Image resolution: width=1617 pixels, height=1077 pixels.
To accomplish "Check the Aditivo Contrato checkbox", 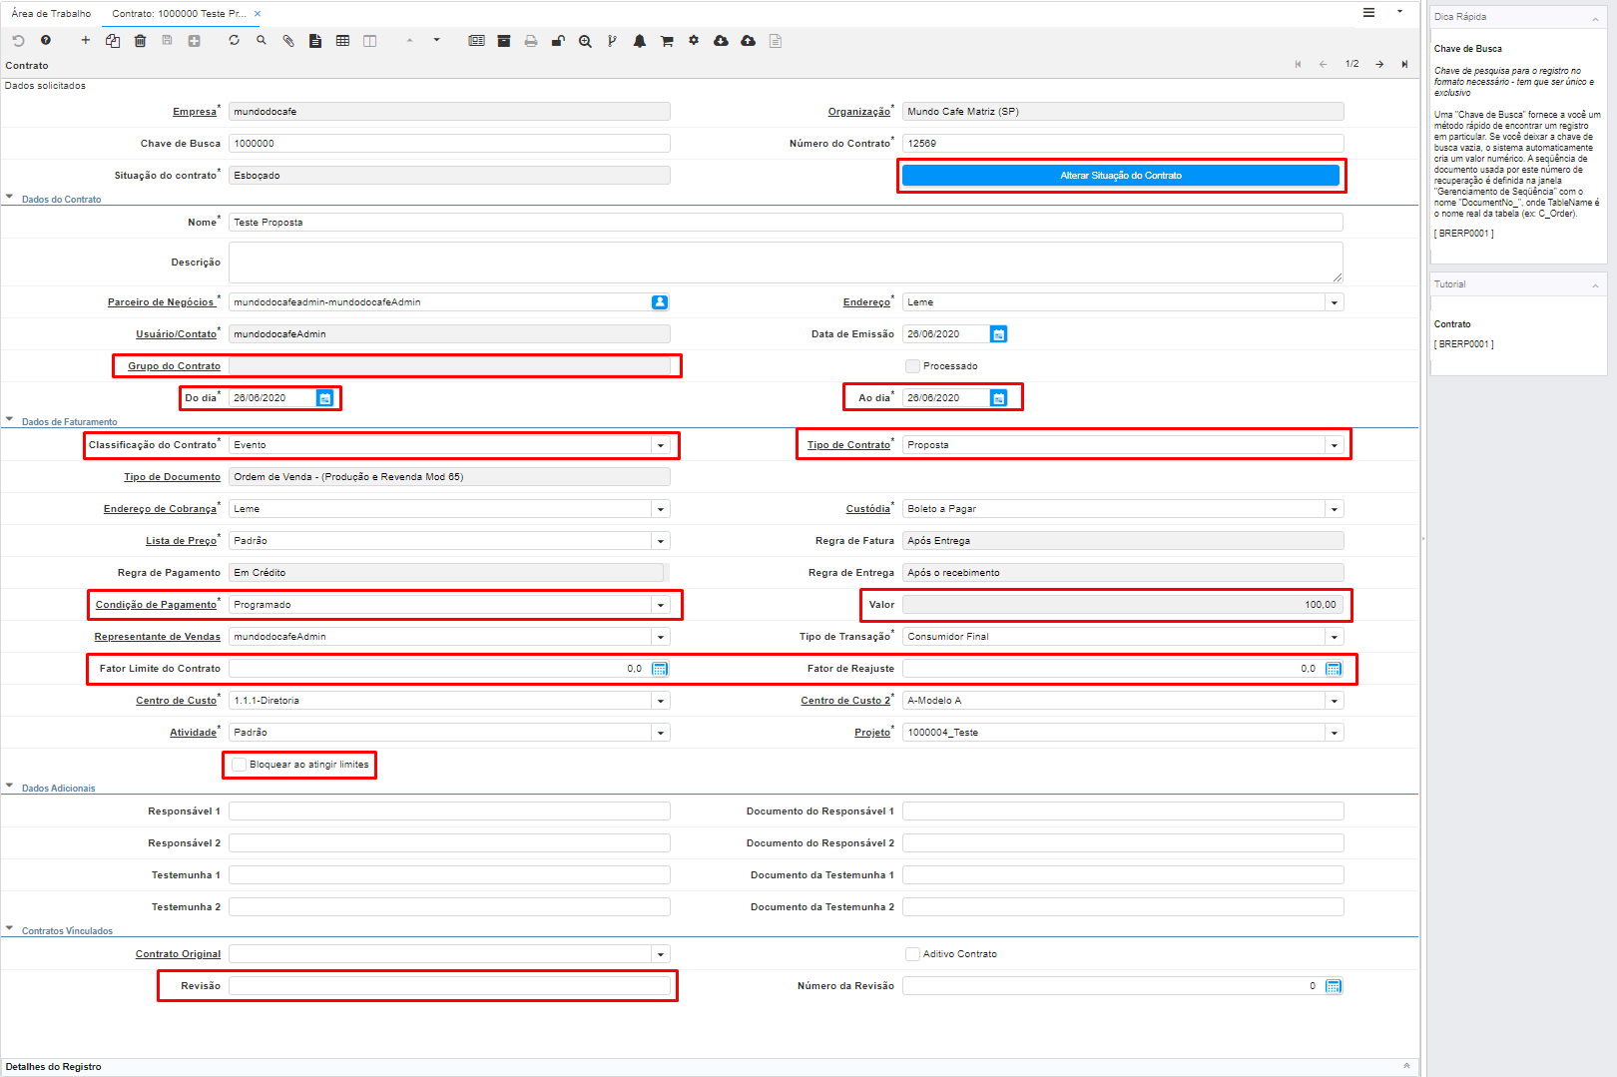I will click(912, 954).
